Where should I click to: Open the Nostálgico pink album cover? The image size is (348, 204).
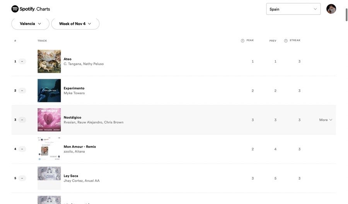(x=49, y=120)
